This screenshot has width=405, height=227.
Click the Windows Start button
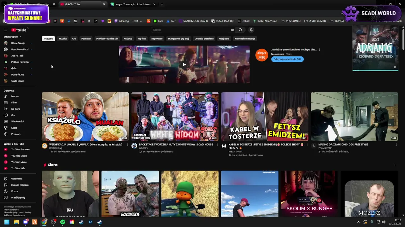(x=7, y=222)
